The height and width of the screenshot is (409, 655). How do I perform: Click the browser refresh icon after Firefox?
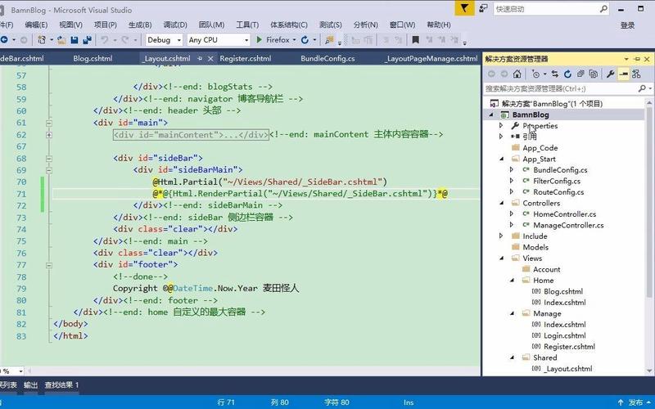pyautogui.click(x=305, y=40)
